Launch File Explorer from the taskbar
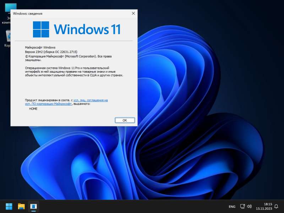Screen dimensions: 284x213 coord(21,206)
